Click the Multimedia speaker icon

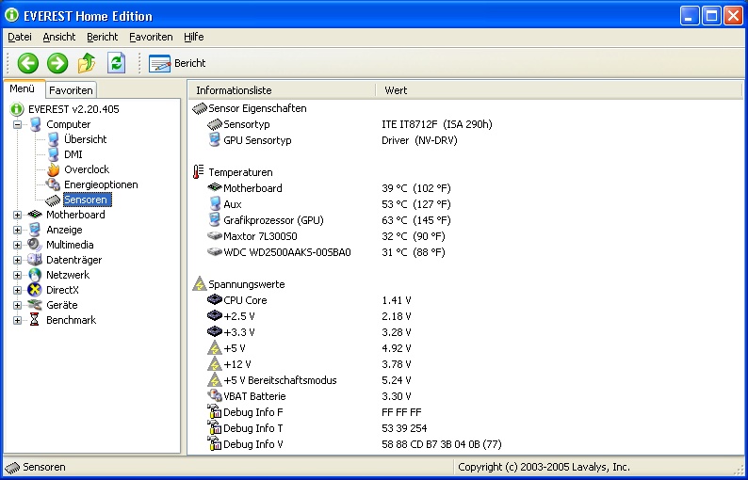tap(35, 245)
